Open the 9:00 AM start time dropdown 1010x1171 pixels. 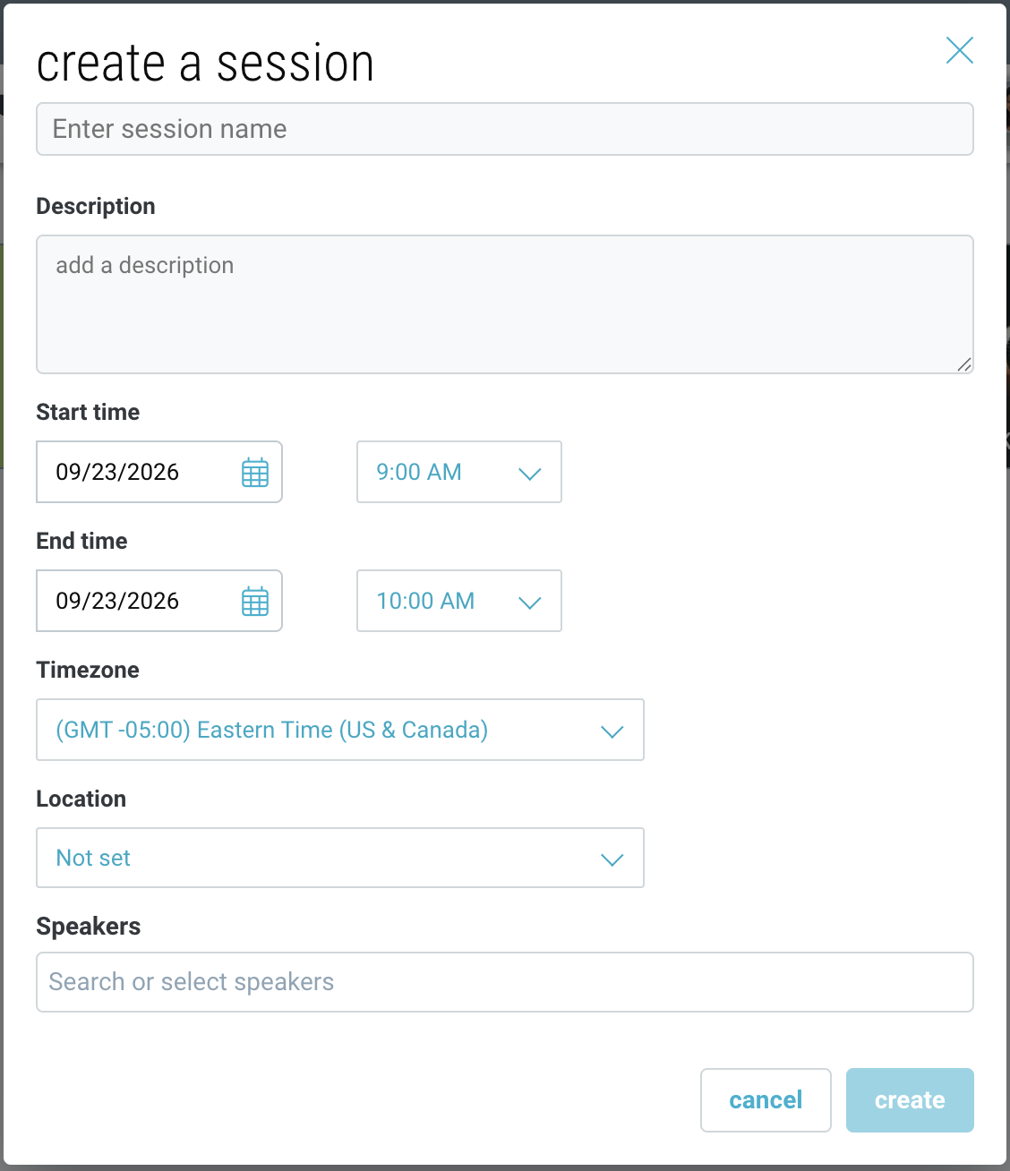[x=459, y=472]
